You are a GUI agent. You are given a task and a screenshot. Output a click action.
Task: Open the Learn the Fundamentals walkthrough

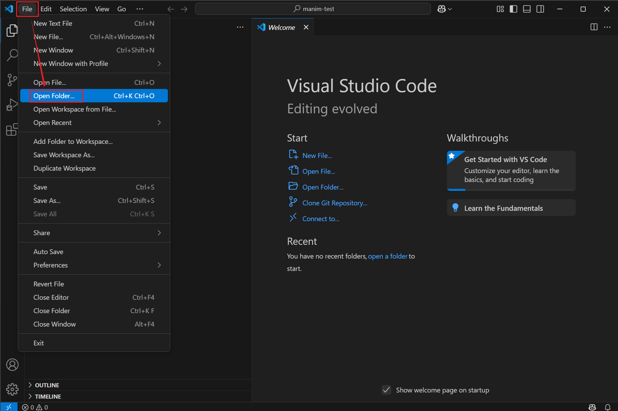click(x=511, y=208)
